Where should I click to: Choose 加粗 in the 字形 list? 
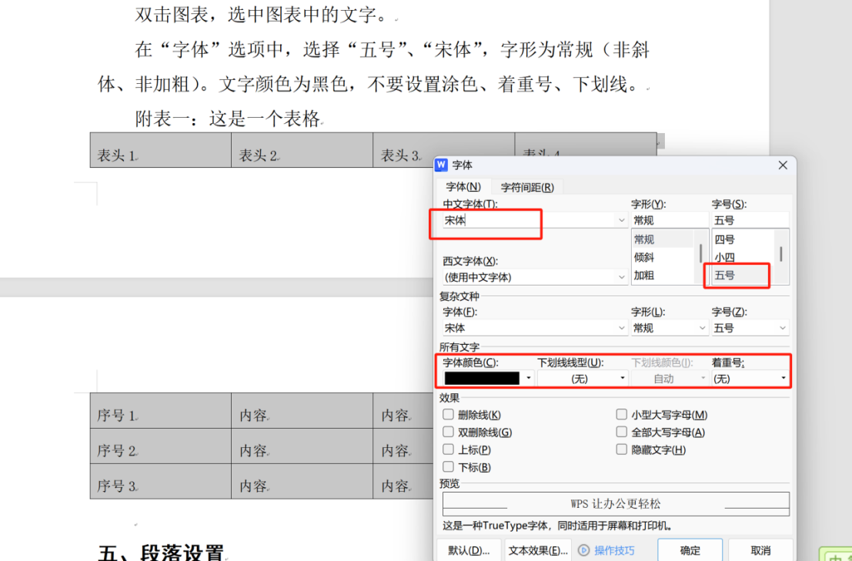pos(644,275)
